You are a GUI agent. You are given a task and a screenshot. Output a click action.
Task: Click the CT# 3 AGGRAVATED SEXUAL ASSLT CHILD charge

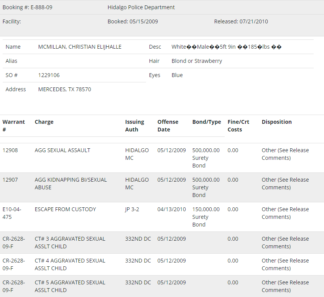click(70, 243)
